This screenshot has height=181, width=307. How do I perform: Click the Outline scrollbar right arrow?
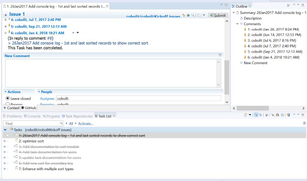(x=303, y=108)
